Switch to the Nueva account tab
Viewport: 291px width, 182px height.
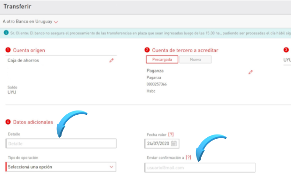tap(196, 60)
